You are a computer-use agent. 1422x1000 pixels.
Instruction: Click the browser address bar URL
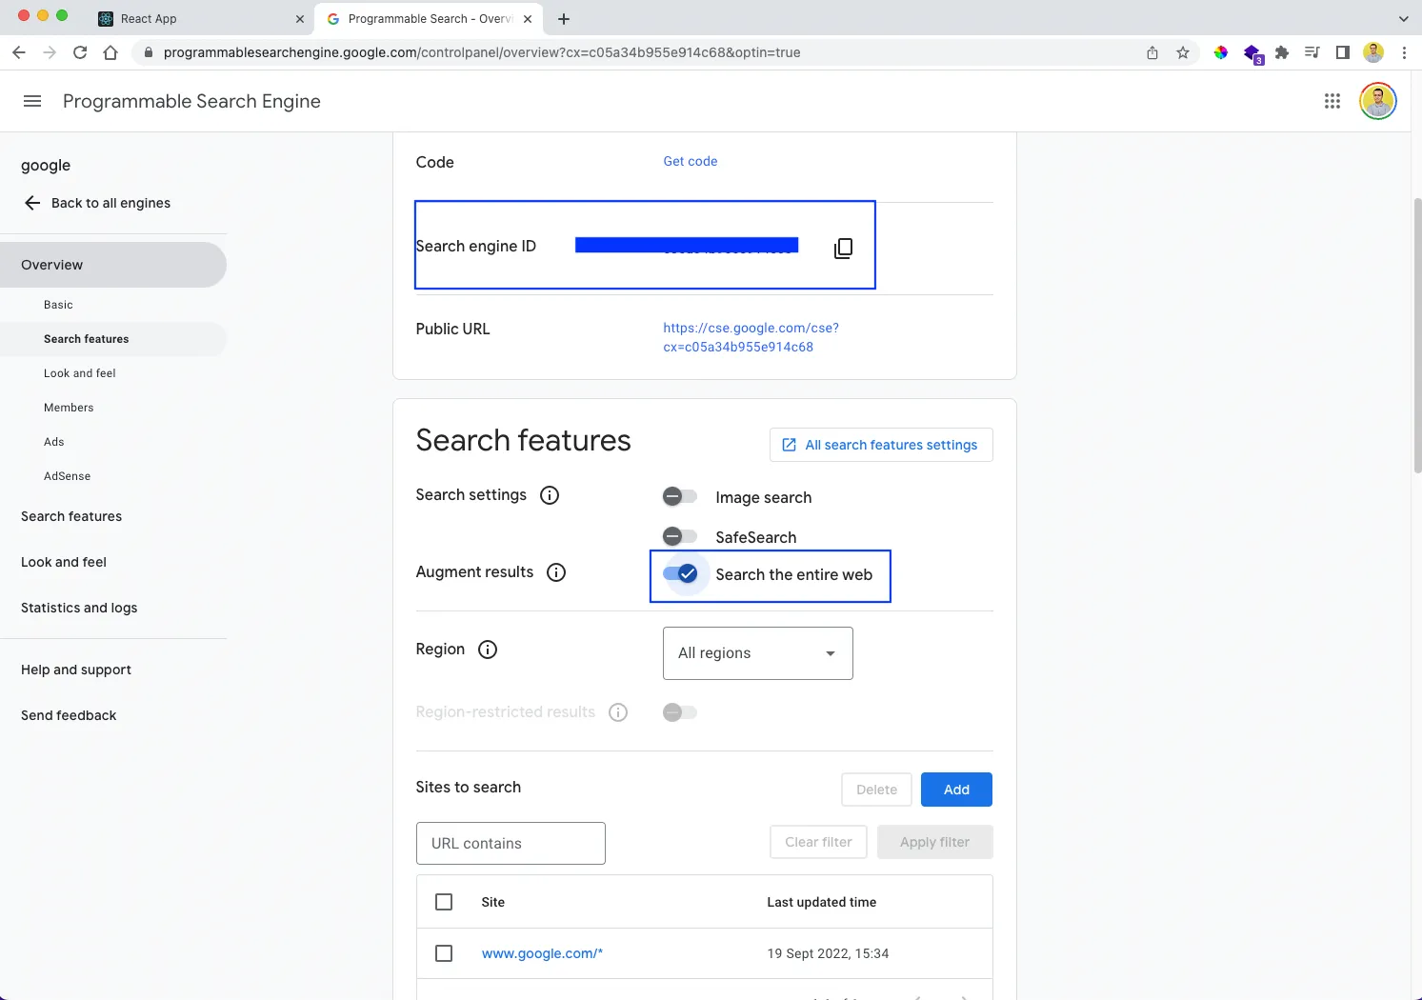[x=482, y=52]
